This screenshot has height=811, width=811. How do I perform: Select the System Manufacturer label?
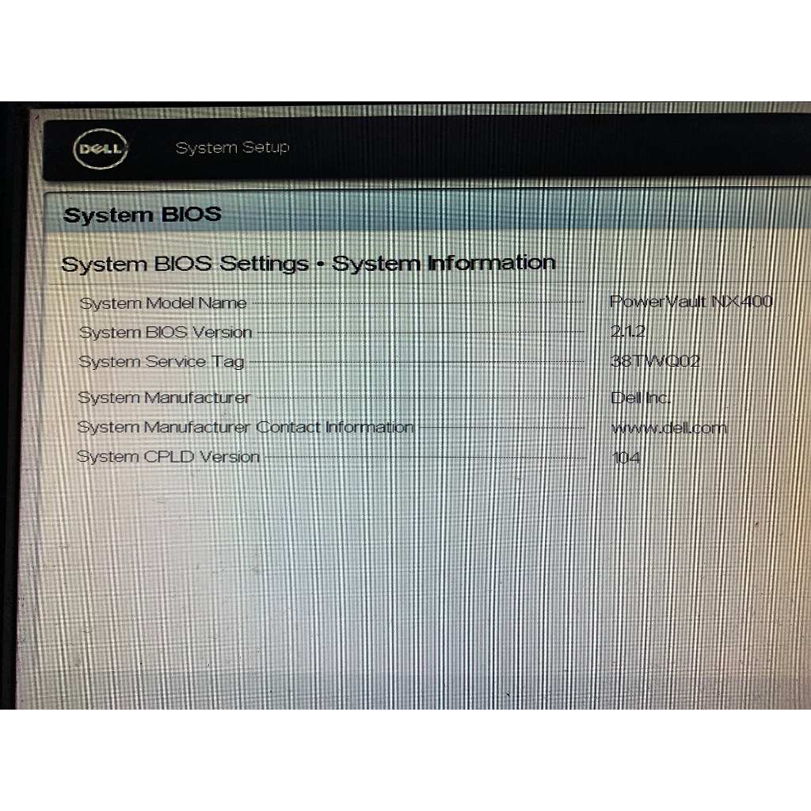tap(164, 398)
